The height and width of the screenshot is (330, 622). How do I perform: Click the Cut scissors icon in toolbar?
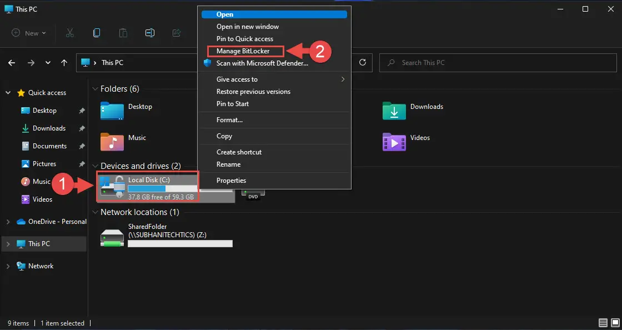[x=69, y=33]
